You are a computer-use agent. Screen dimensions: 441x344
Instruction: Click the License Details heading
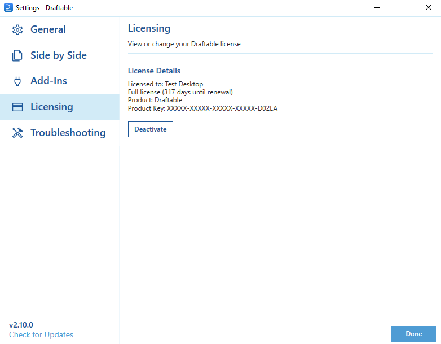[154, 71]
